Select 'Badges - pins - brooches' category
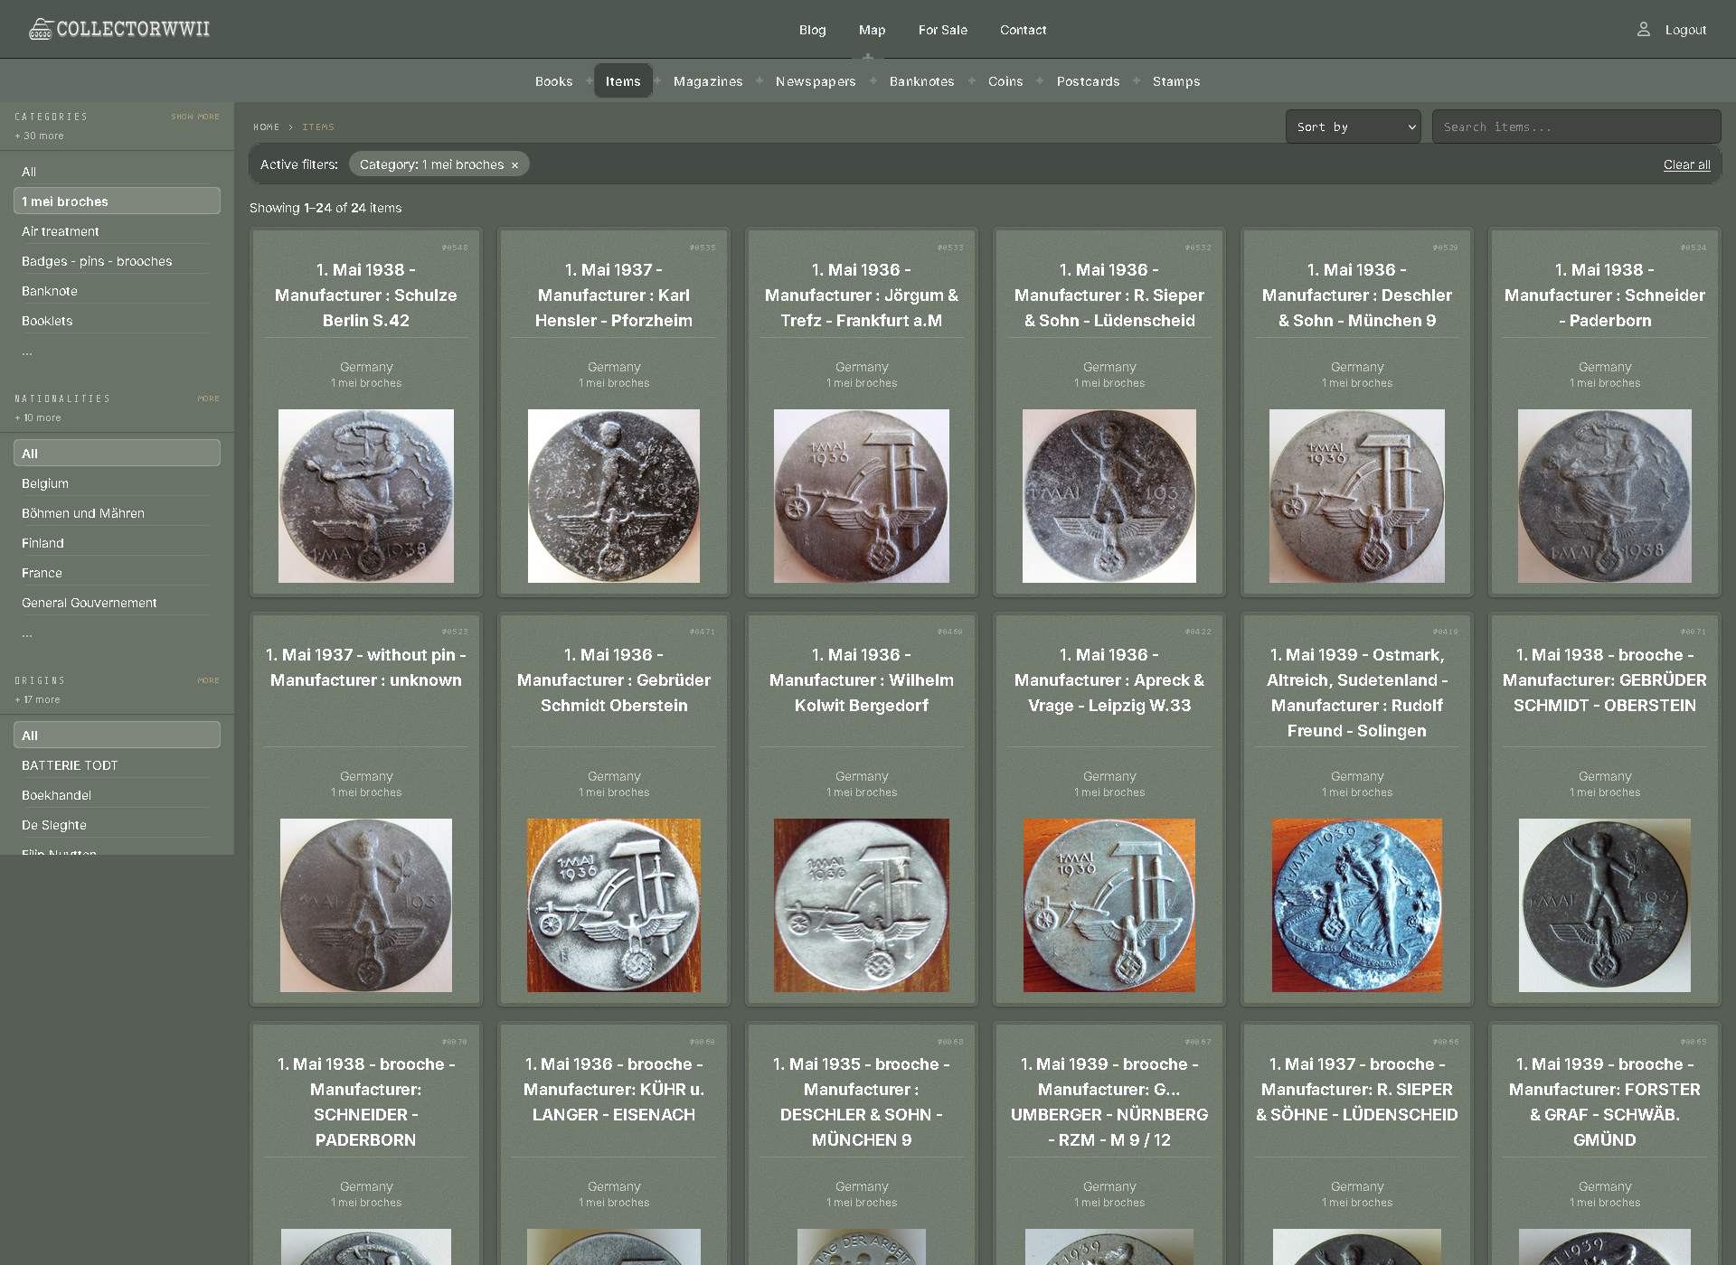The image size is (1736, 1265). coord(97,261)
